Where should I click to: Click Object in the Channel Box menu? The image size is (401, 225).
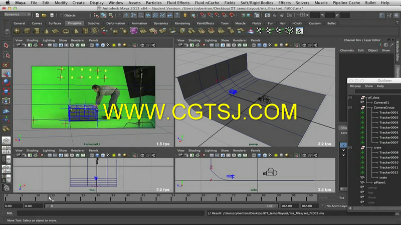(372, 50)
